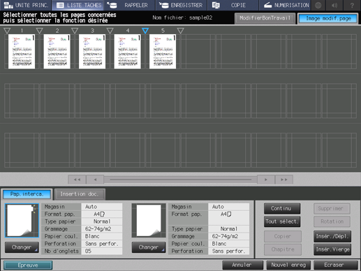The width and height of the screenshot is (361, 271).
Task: Switch to Insertion doc. tab
Action: (x=80, y=194)
